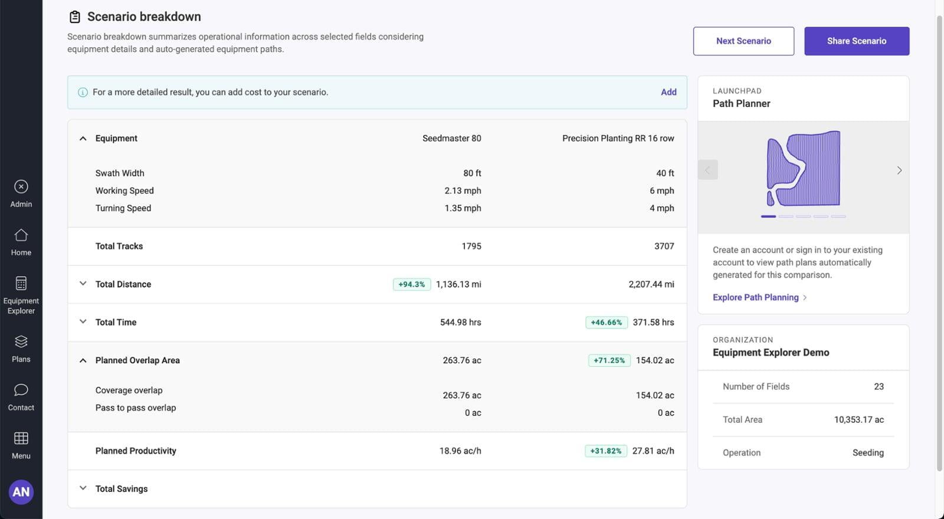Expand the Total Time row

tap(83, 322)
